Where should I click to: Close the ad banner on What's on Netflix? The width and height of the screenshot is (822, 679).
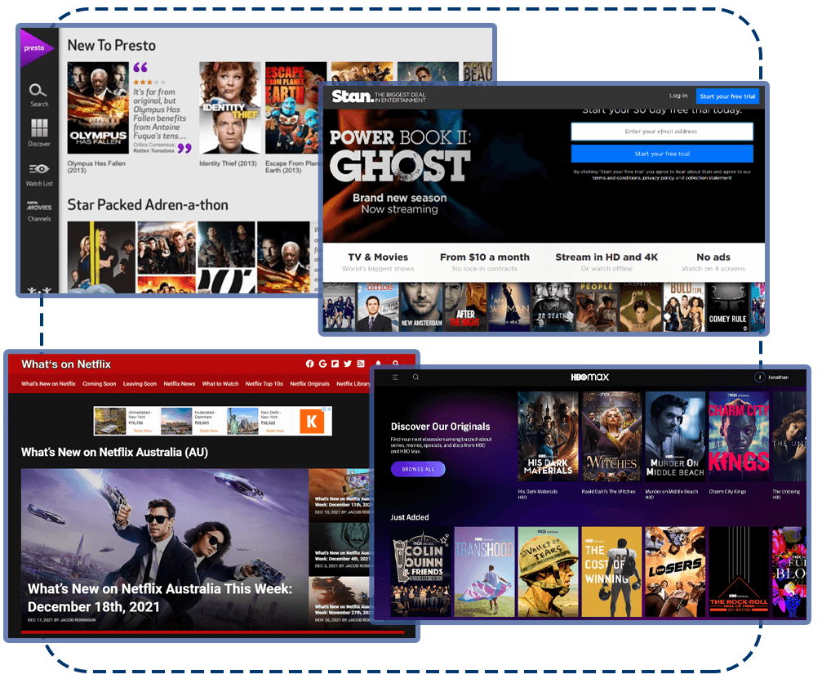pyautogui.click(x=327, y=409)
